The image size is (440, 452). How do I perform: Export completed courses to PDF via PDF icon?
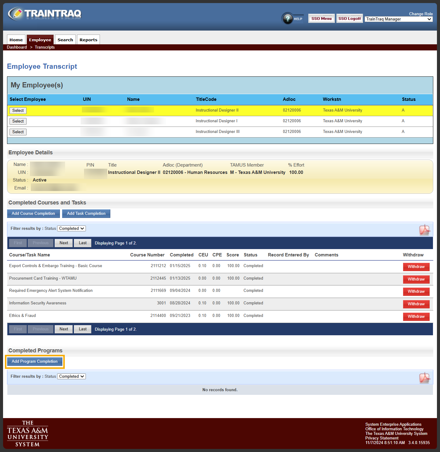[x=425, y=230]
